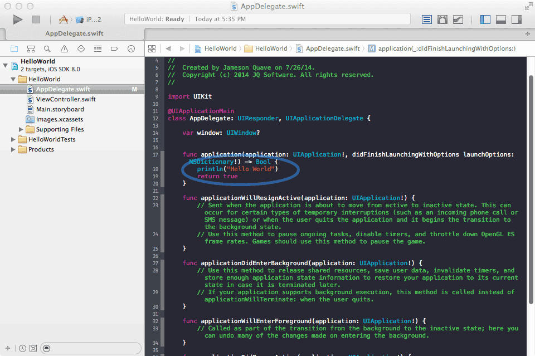Run the app with the Play button
Screen dimensions: 535x356
point(18,19)
